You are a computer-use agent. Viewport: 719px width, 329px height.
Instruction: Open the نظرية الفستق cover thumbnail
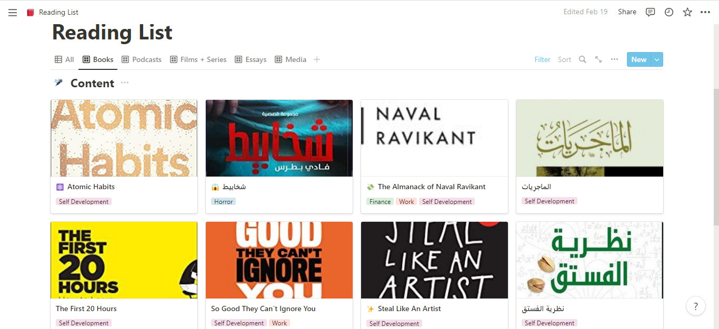(x=590, y=260)
